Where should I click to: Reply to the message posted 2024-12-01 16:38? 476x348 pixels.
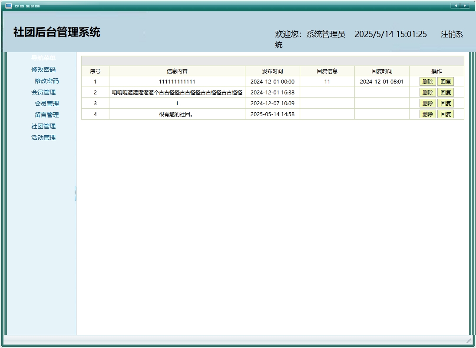pyautogui.click(x=446, y=92)
